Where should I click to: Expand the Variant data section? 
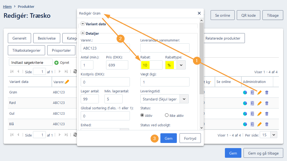83,24
